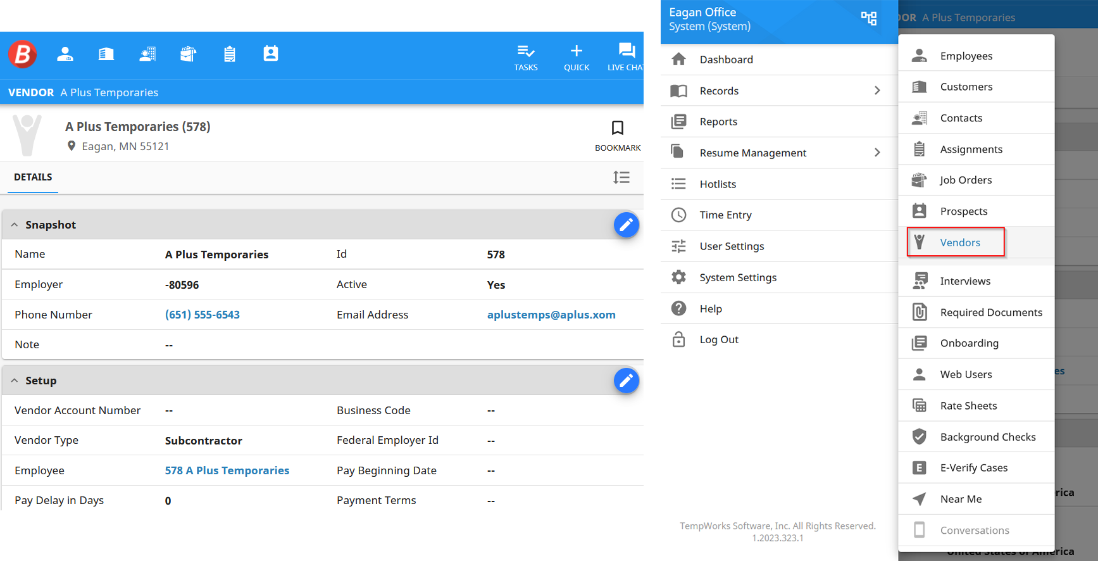This screenshot has width=1098, height=561.
Task: Bookmark the A Plus Temporaries vendor
Action: point(618,136)
